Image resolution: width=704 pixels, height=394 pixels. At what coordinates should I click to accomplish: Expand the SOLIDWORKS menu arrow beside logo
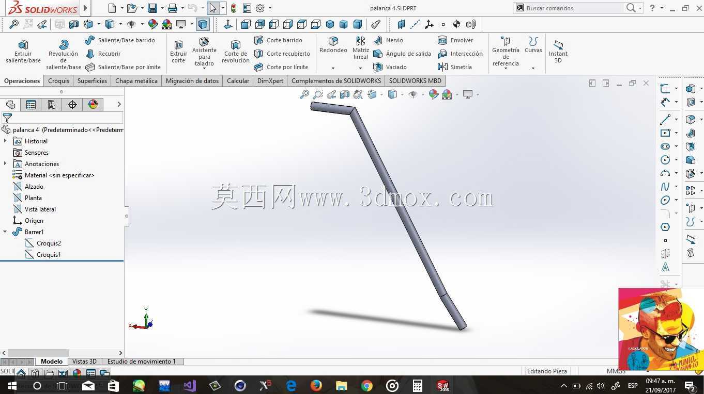click(86, 8)
